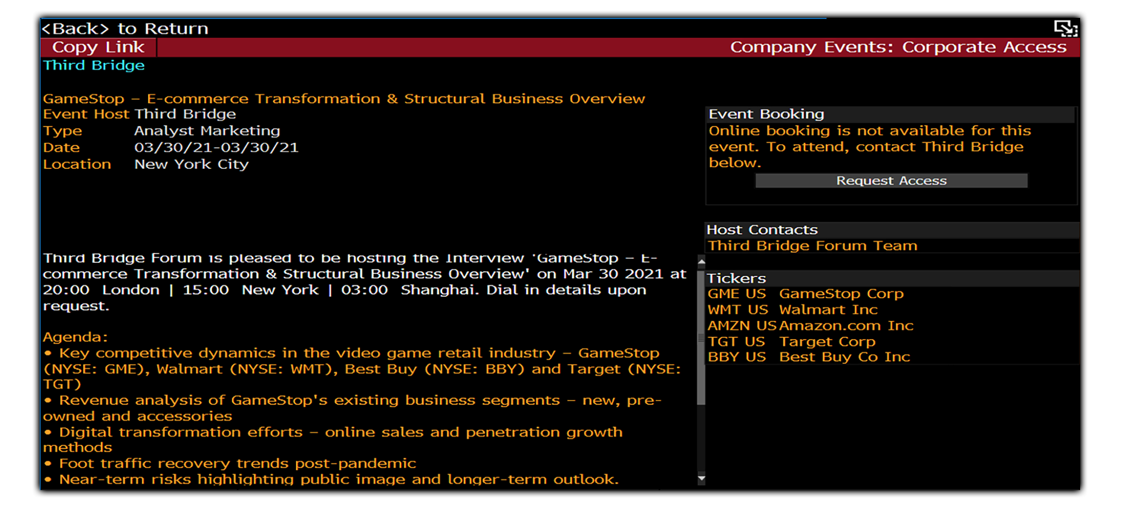Open the Third Bridge Forum Team host contact
This screenshot has width=1121, height=508.
[x=812, y=246]
